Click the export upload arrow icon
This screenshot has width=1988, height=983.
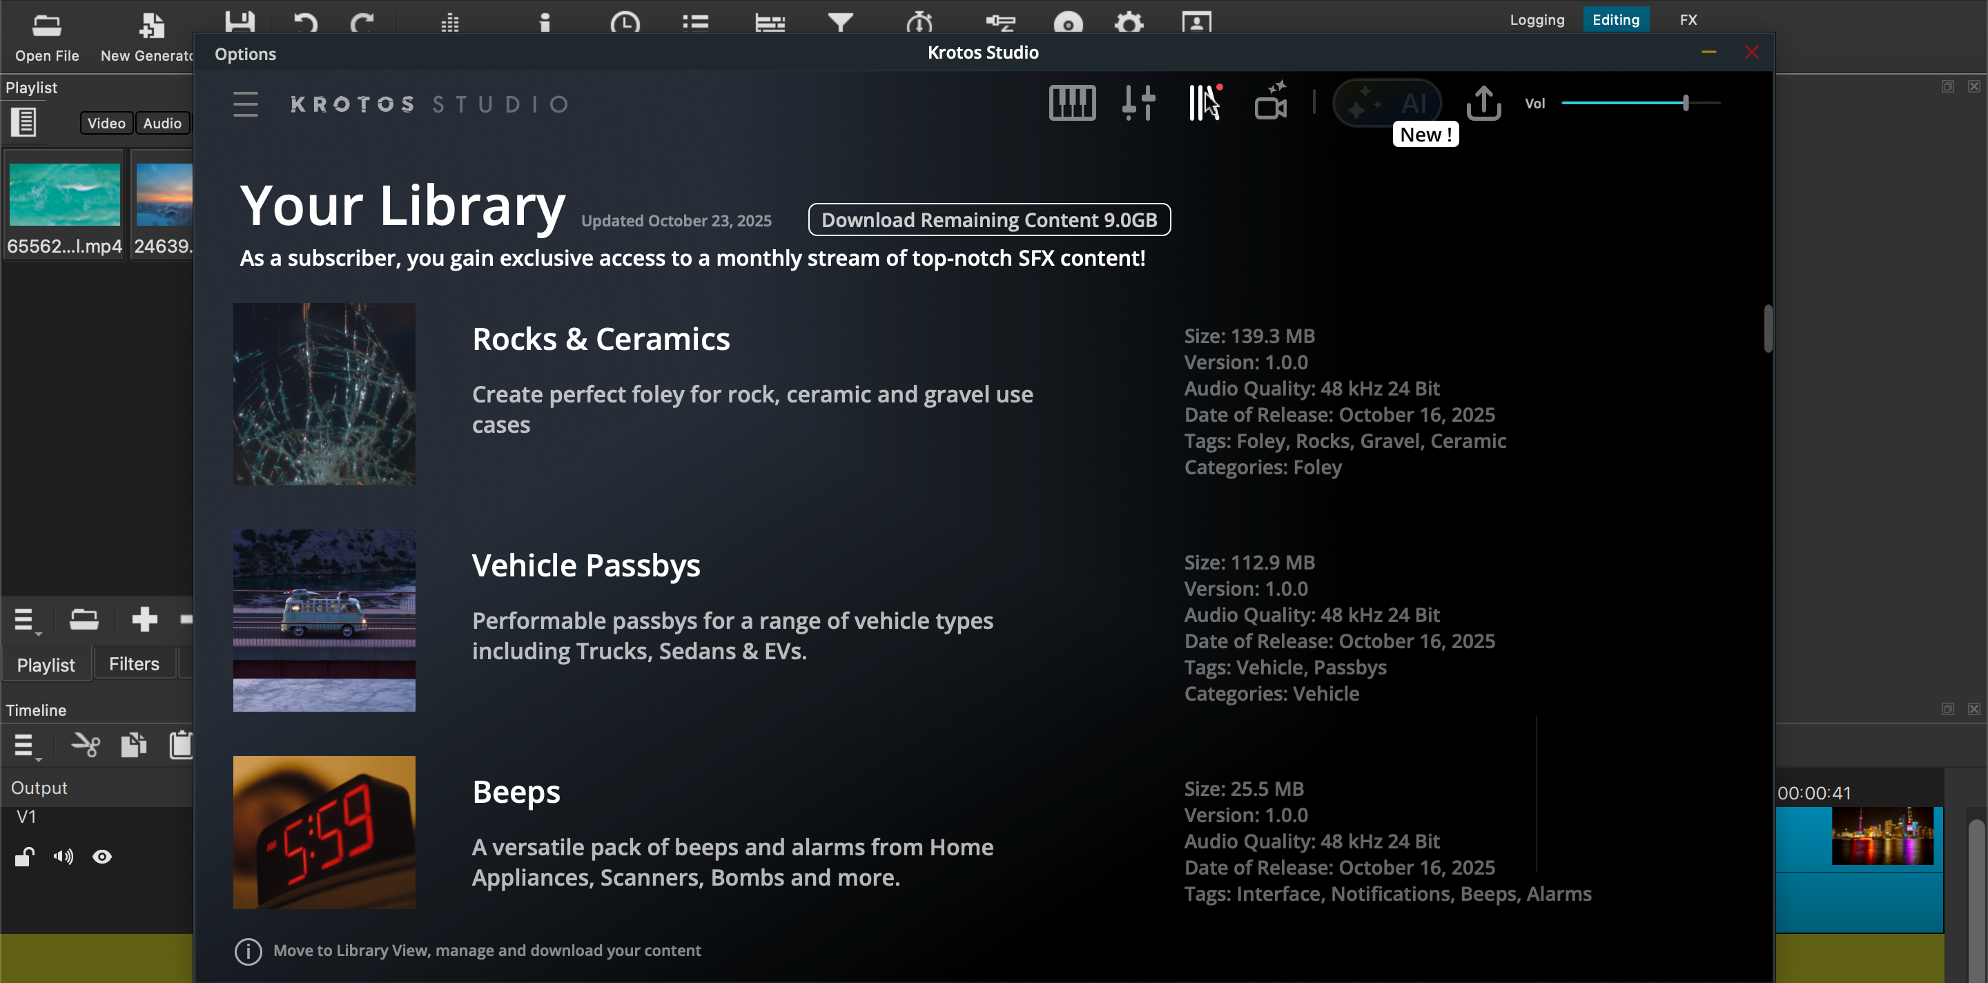point(1483,103)
